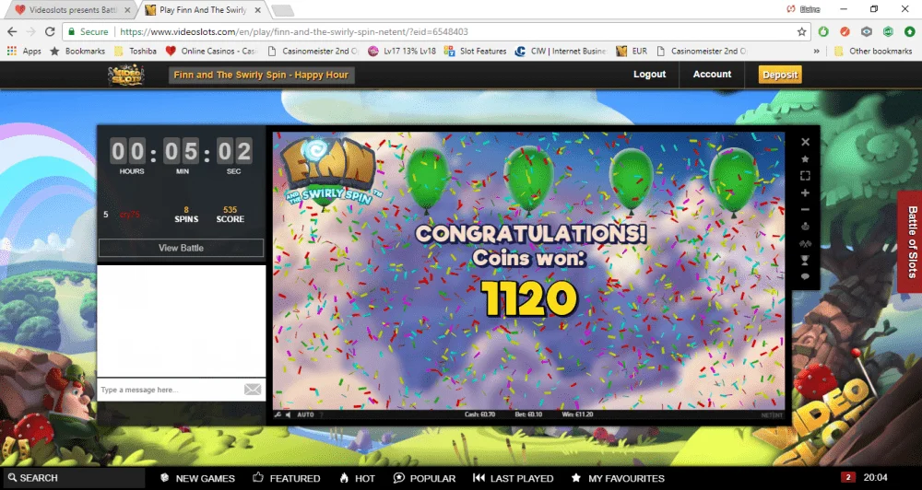The image size is (922, 490).
Task: Open Bookmarks star bookmark
Action: pos(77,51)
